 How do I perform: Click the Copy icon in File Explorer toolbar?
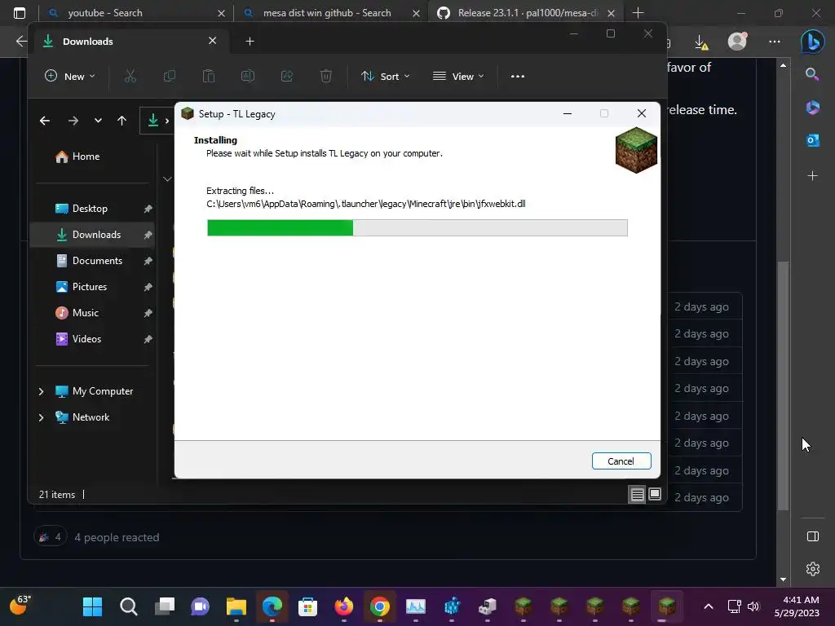(x=170, y=76)
